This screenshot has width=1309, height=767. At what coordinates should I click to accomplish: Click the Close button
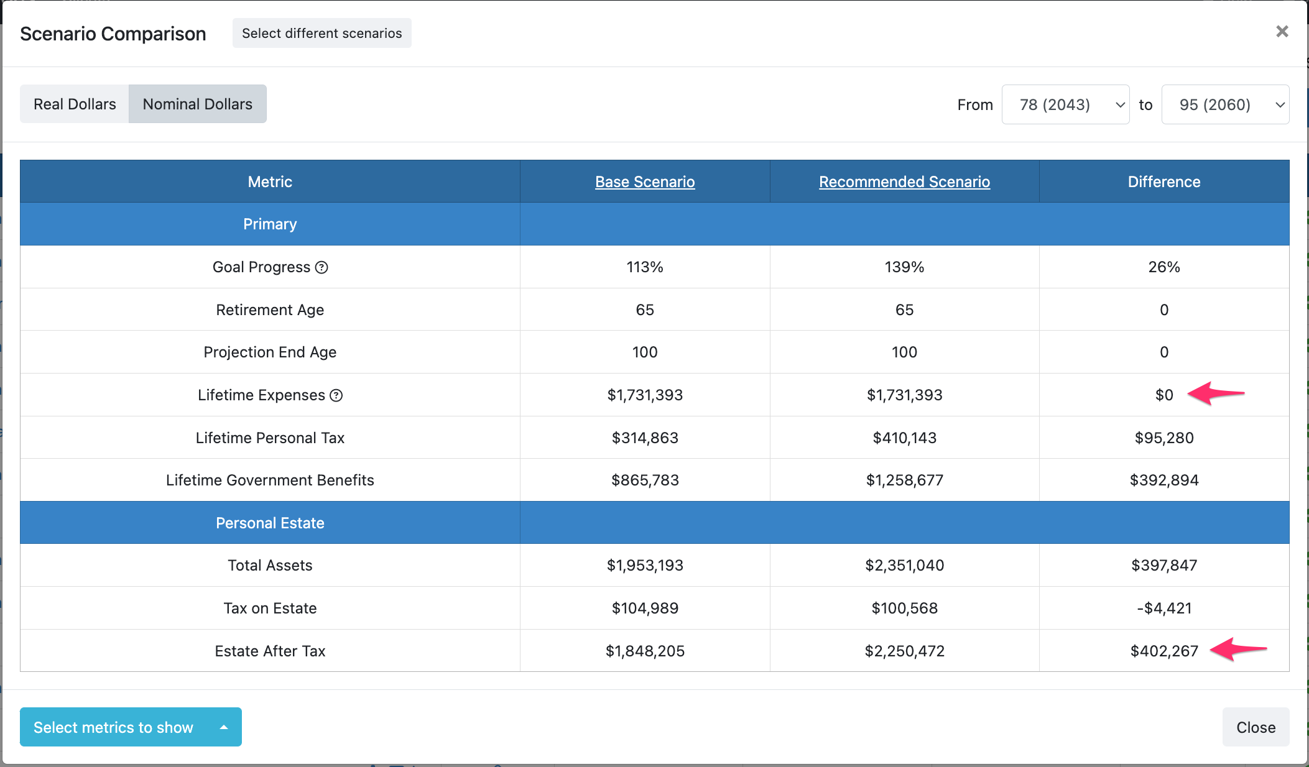pyautogui.click(x=1255, y=727)
